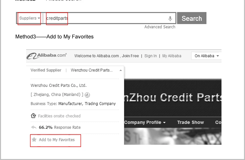Viewport: 245px width, 160px height.
Task: Open the Suppliers category dropdown
Action: 29,18
